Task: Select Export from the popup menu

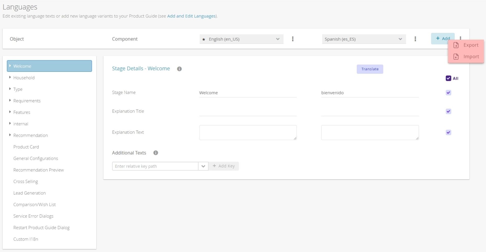Action: (471, 45)
